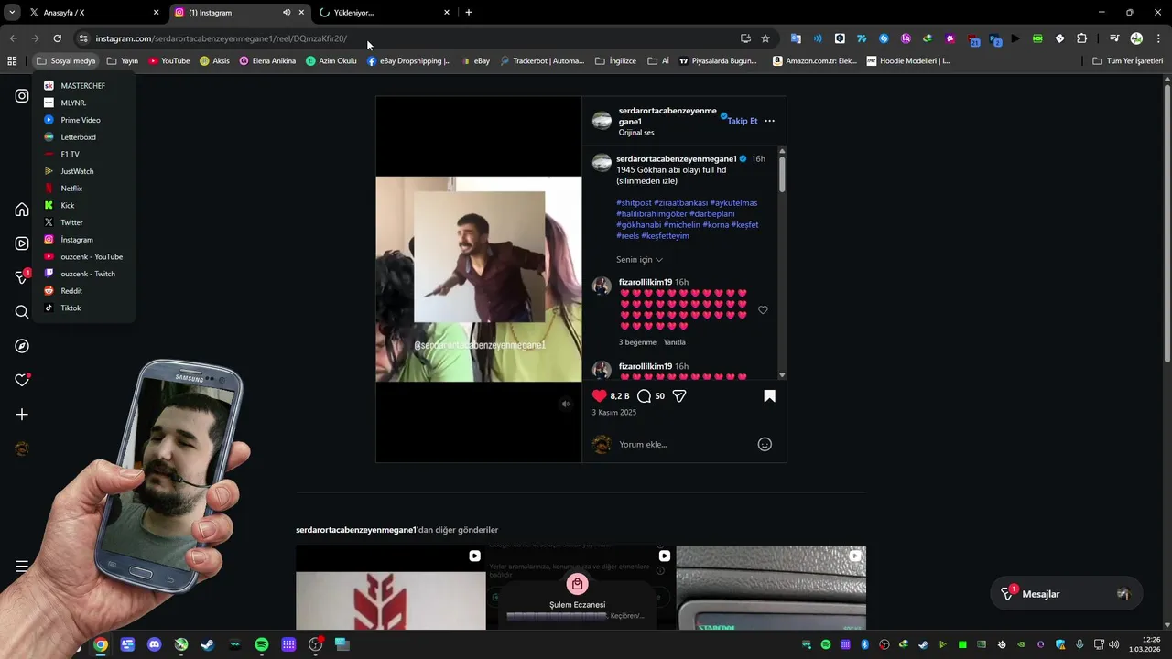This screenshot has width=1172, height=659.
Task: Click Yanıtla under first comment
Action: [x=675, y=342]
